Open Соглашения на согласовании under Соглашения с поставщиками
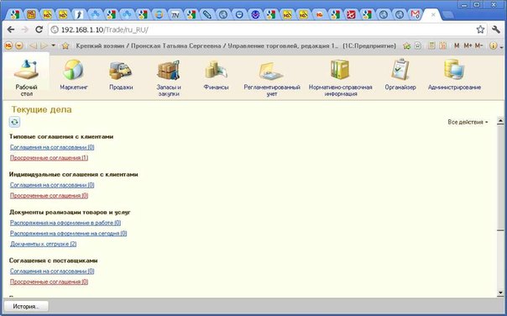507x316 pixels. tap(52, 271)
